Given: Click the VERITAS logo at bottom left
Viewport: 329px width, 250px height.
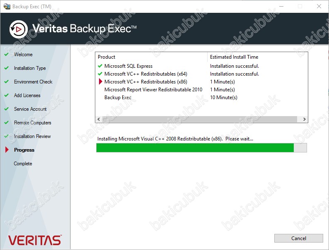Looking at the screenshot, I should click(35, 240).
